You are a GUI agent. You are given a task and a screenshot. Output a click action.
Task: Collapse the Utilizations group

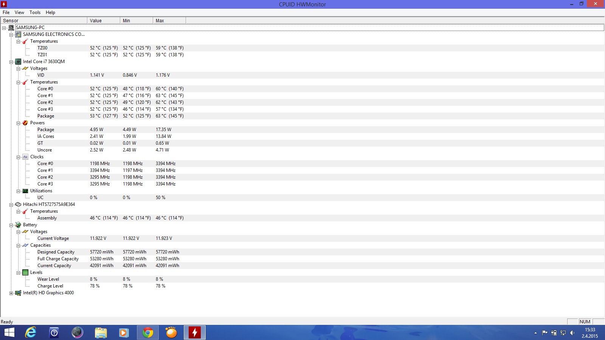(x=18, y=191)
